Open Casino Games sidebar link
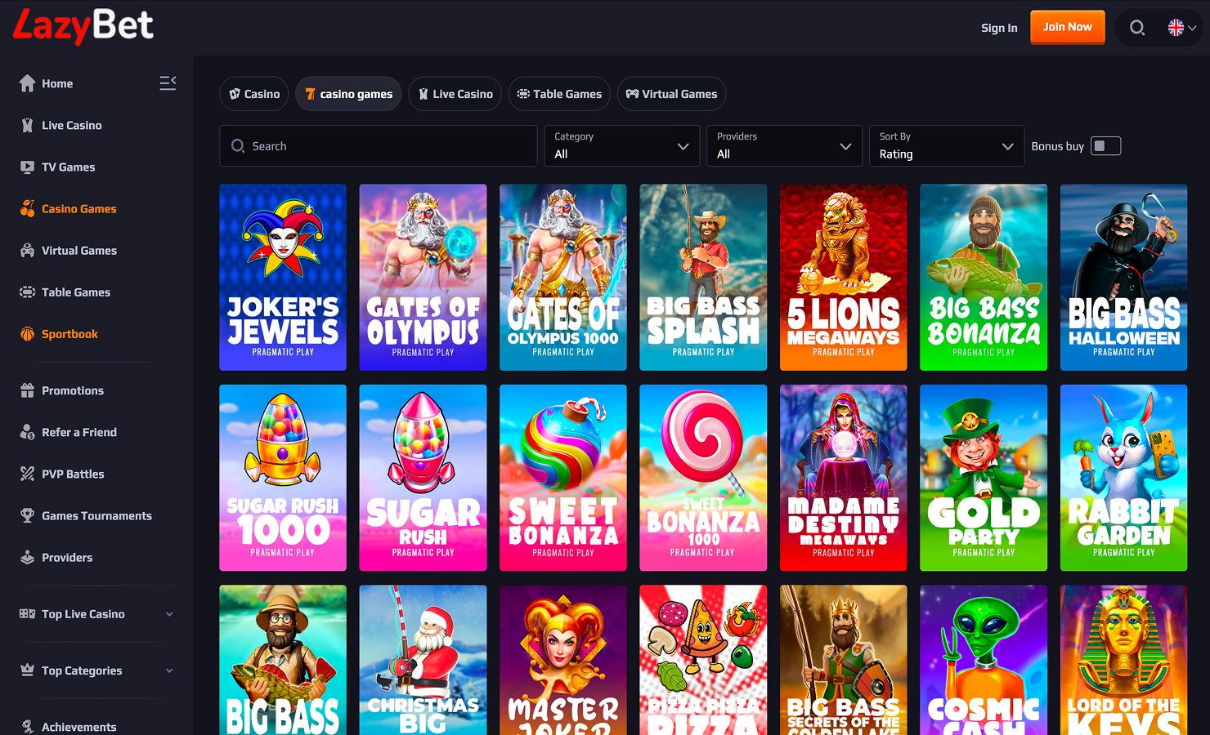The image size is (1210, 735). [x=79, y=208]
